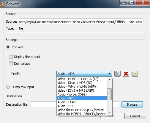Select the Dump raw input radio button
Viewport: 150px width, 123px height.
coord(8,87)
